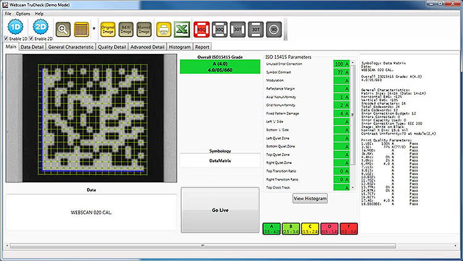Switch to the Quality Detail tab
Viewport: 463px width, 261px height.
point(111,46)
